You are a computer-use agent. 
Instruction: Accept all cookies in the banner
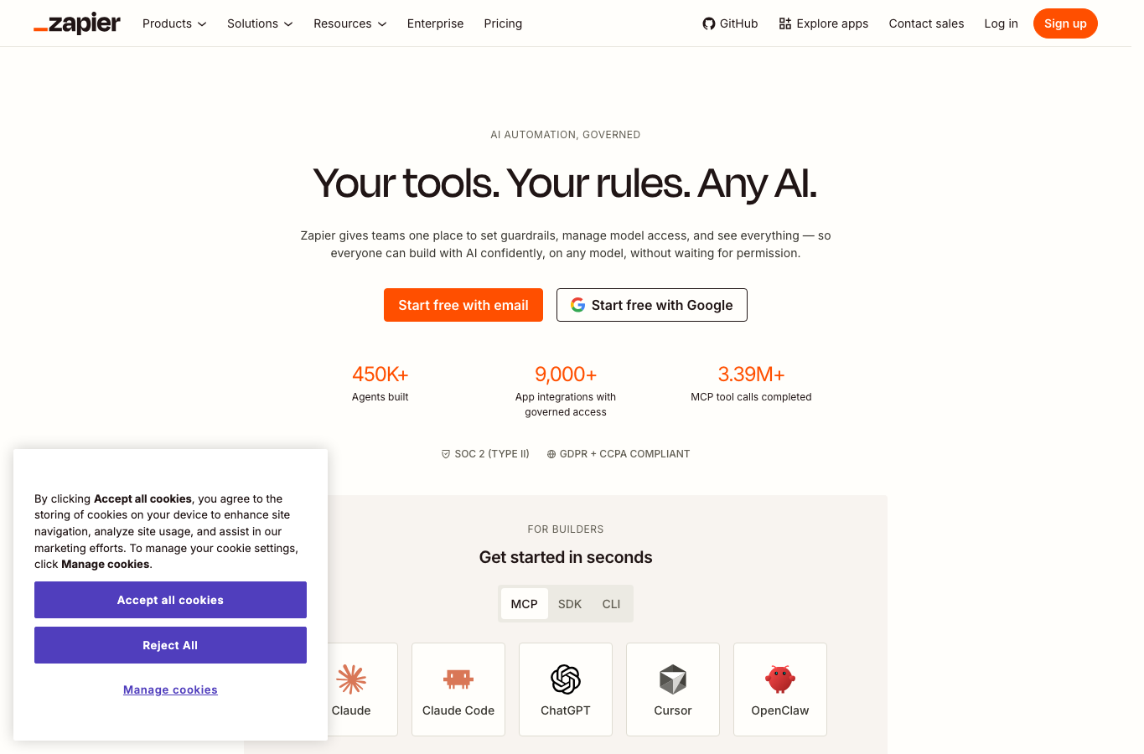(x=170, y=600)
